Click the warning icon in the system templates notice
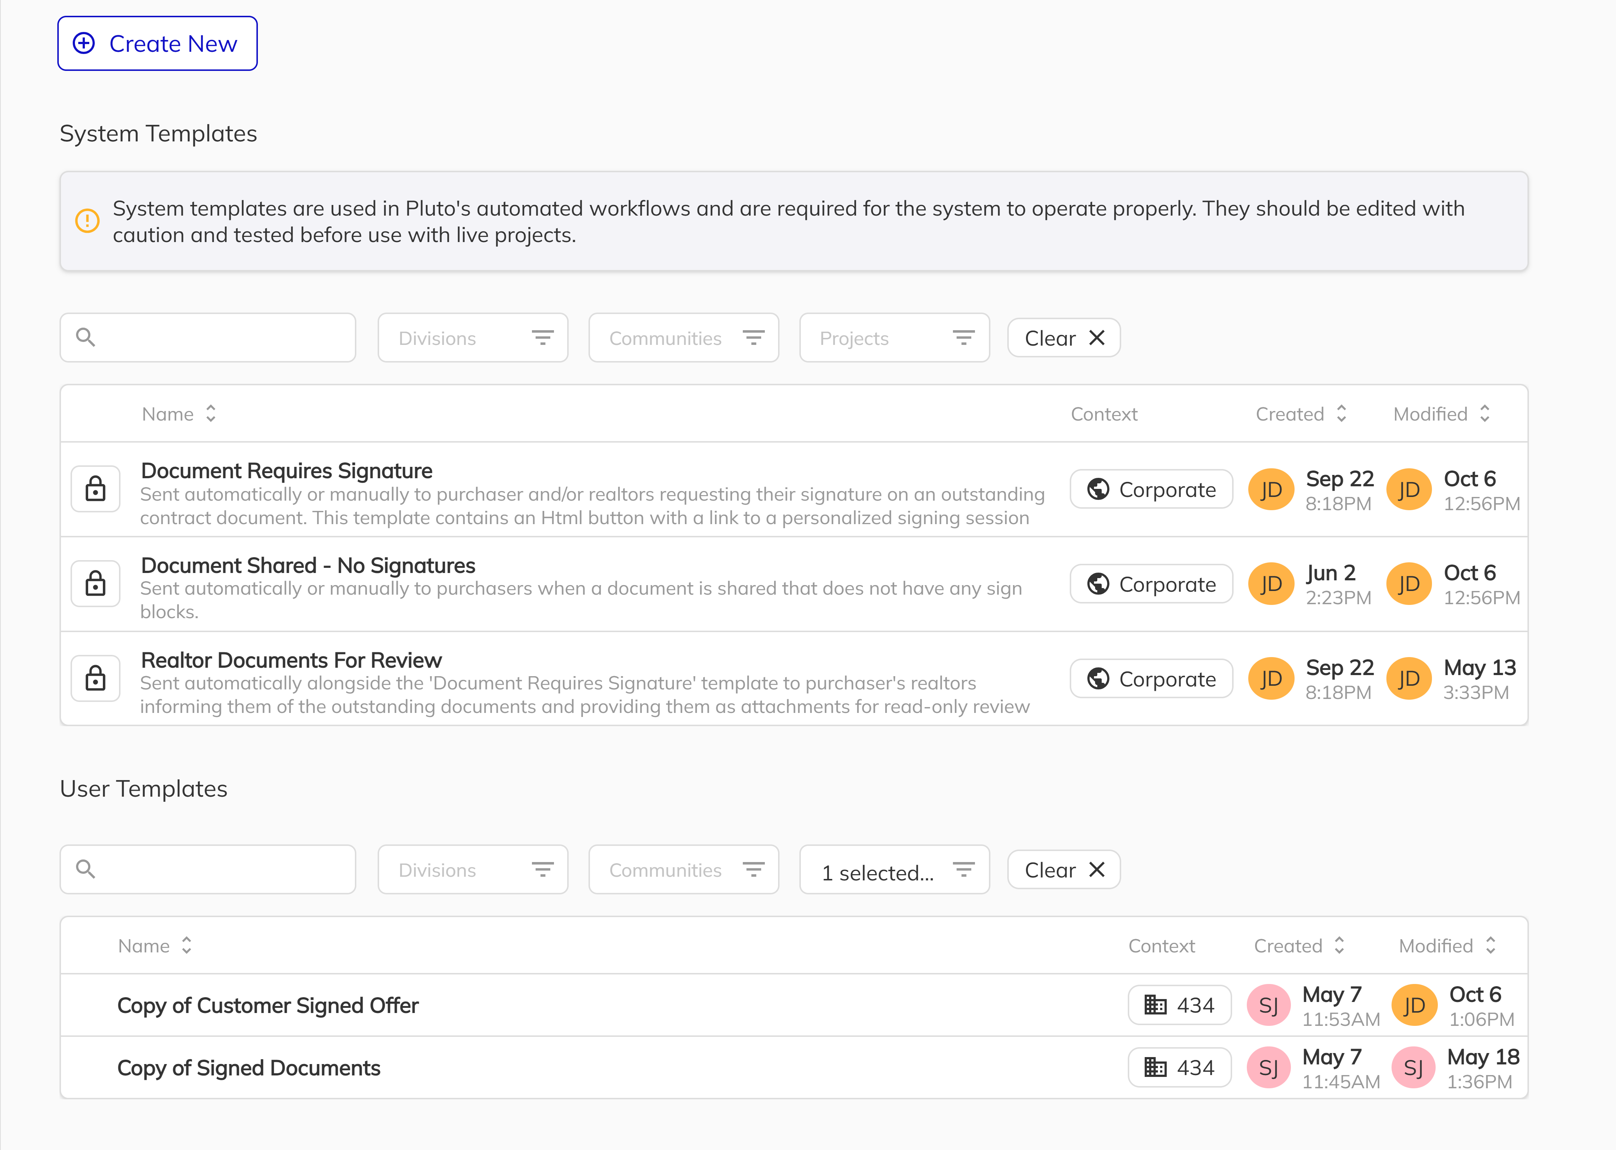The width and height of the screenshot is (1616, 1150). (x=87, y=221)
